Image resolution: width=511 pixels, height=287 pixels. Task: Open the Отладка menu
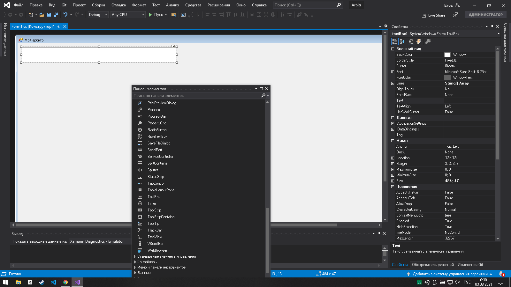click(x=118, y=5)
